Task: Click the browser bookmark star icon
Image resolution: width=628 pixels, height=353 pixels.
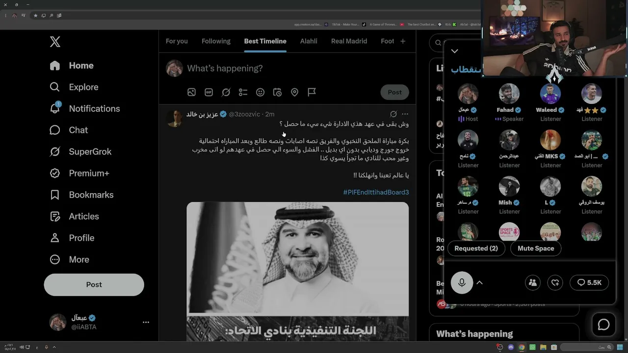Action: pyautogui.click(x=35, y=16)
